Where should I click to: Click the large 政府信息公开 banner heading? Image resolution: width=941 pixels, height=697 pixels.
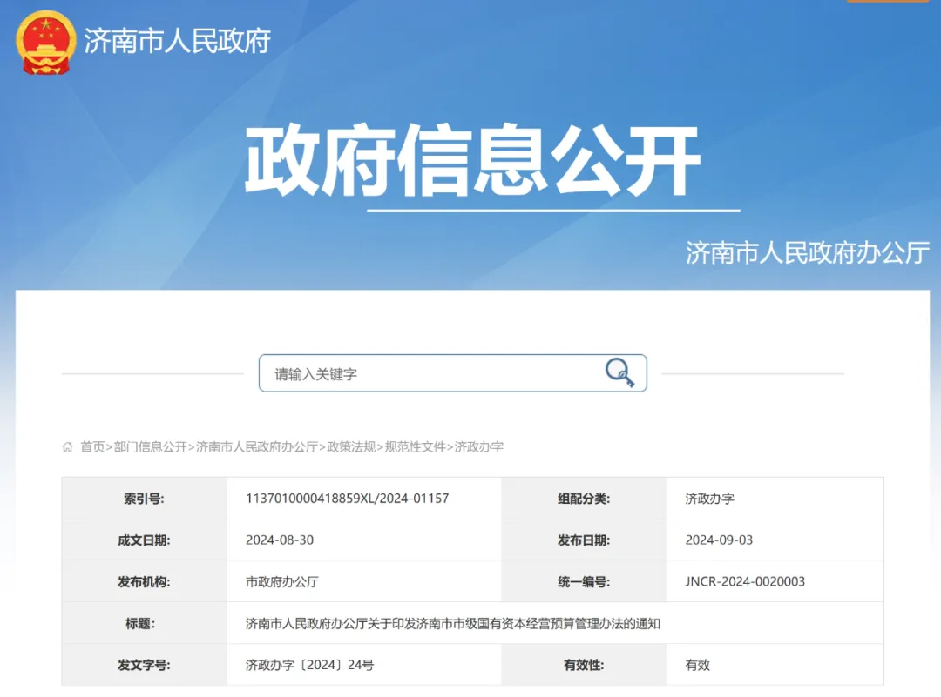pos(471,162)
